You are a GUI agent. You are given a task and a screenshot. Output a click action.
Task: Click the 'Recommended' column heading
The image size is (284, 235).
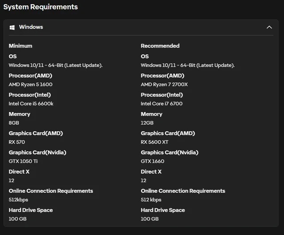point(160,46)
